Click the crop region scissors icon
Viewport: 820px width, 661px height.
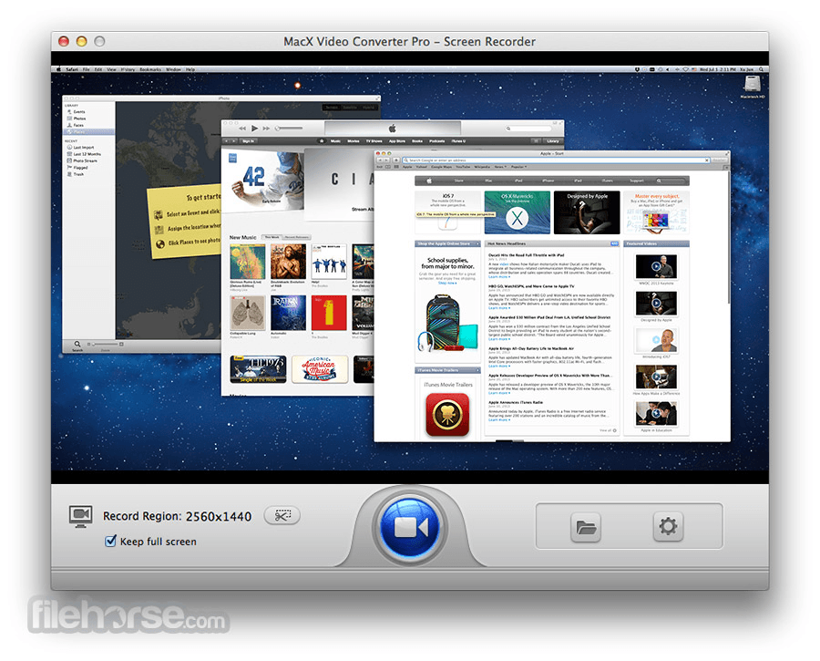click(x=282, y=515)
